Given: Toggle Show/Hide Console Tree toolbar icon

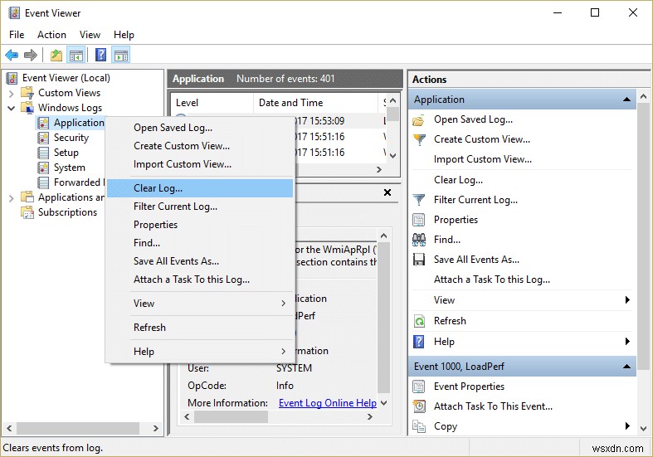Looking at the screenshot, I should [x=76, y=55].
